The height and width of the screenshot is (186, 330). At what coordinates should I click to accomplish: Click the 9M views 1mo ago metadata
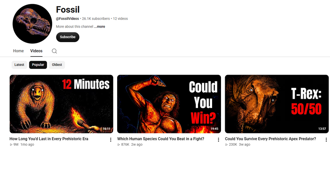[22, 145]
